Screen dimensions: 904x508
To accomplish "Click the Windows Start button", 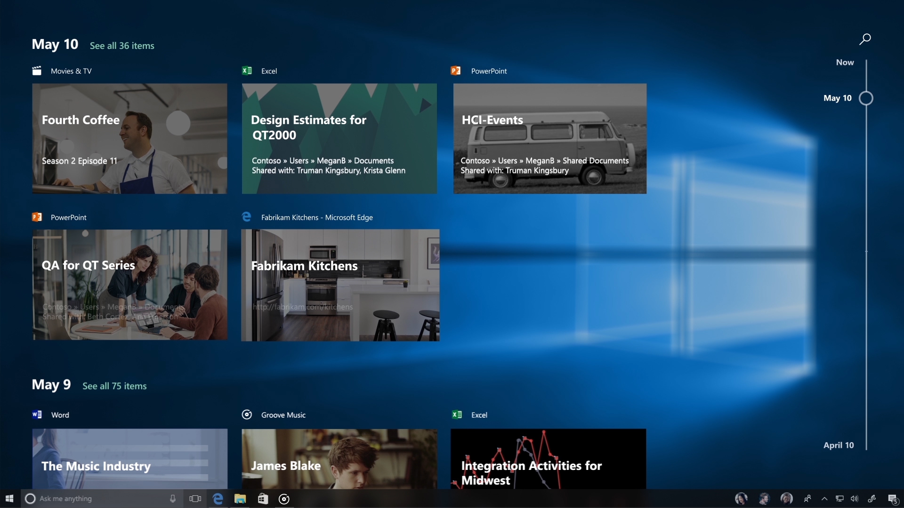I will pos(10,498).
